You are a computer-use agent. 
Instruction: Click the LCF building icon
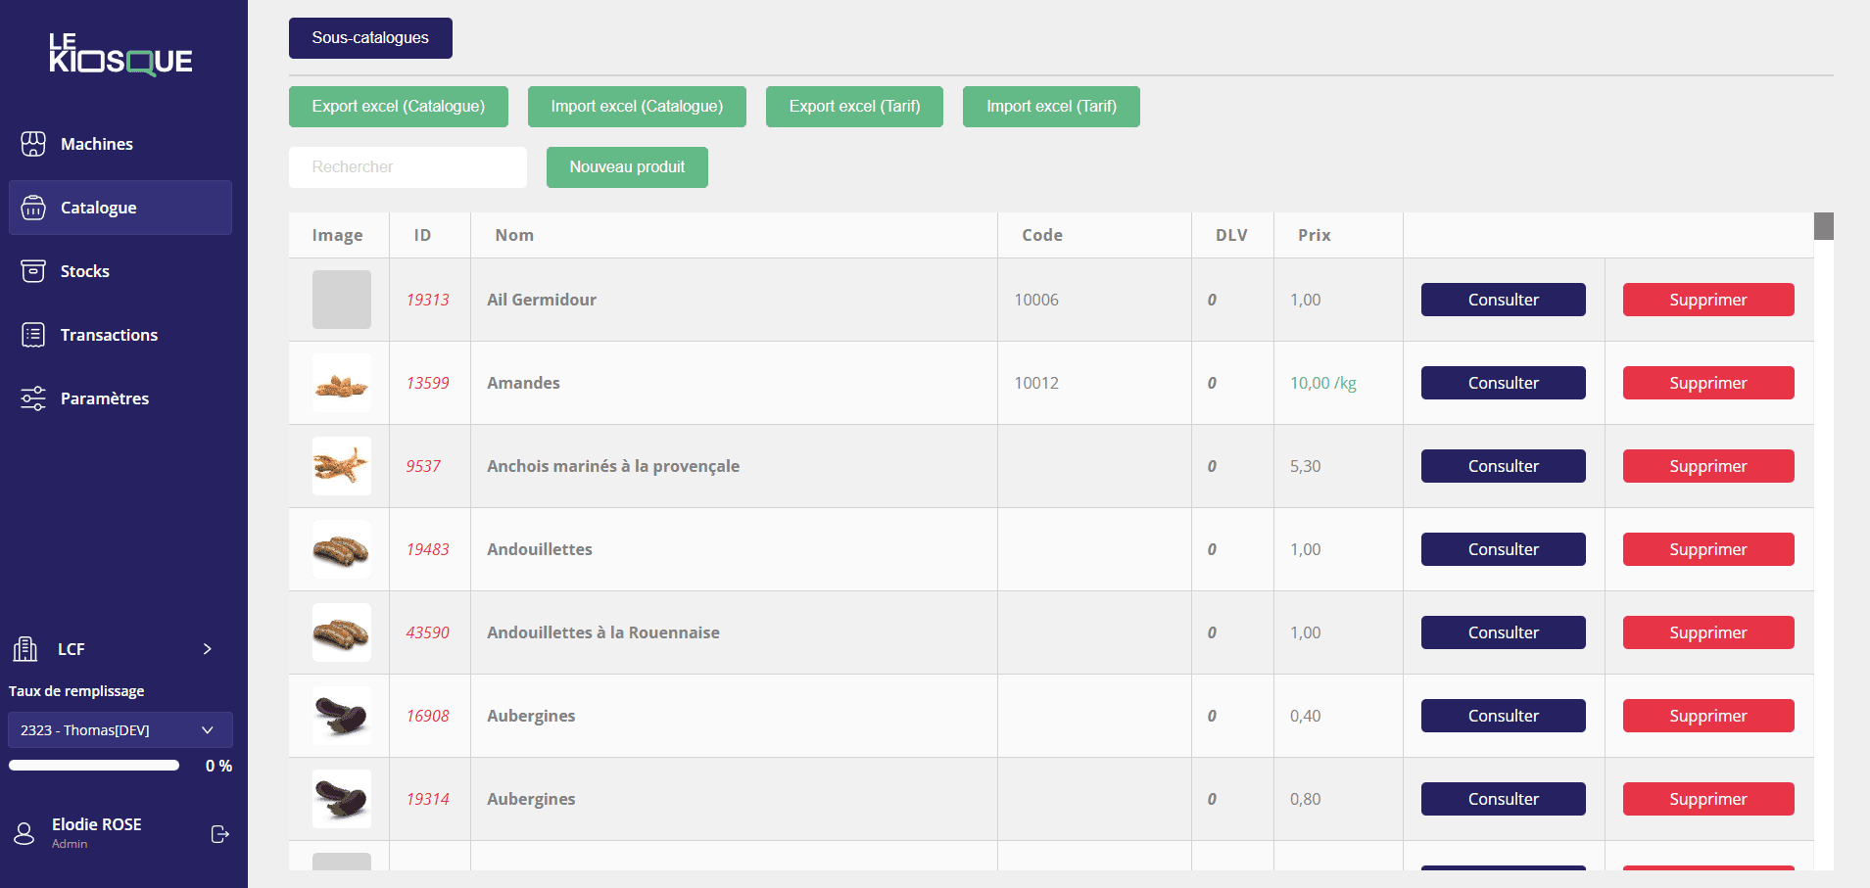pos(25,649)
